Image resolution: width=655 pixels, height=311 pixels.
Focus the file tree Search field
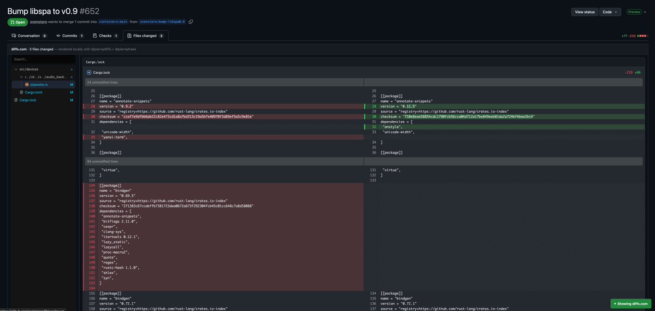point(44,60)
